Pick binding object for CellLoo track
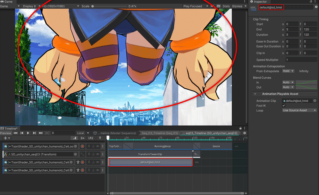This screenshot has width=319, height=195. 75,146
